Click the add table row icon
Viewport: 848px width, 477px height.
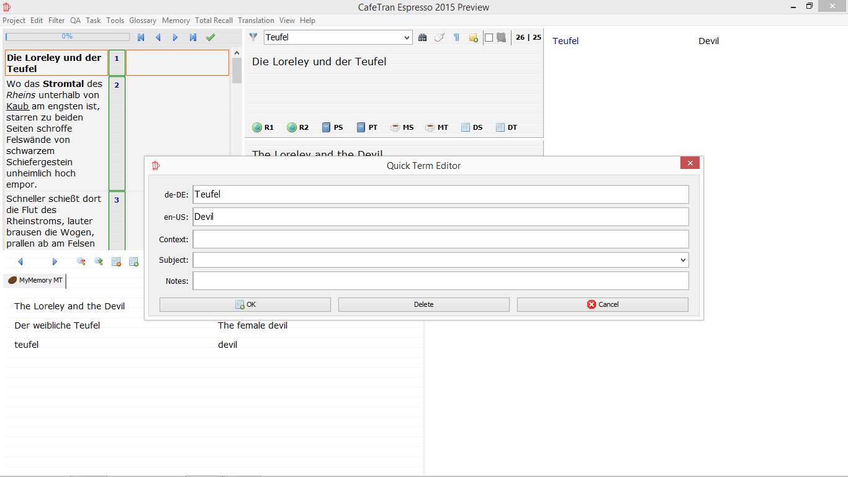133,261
